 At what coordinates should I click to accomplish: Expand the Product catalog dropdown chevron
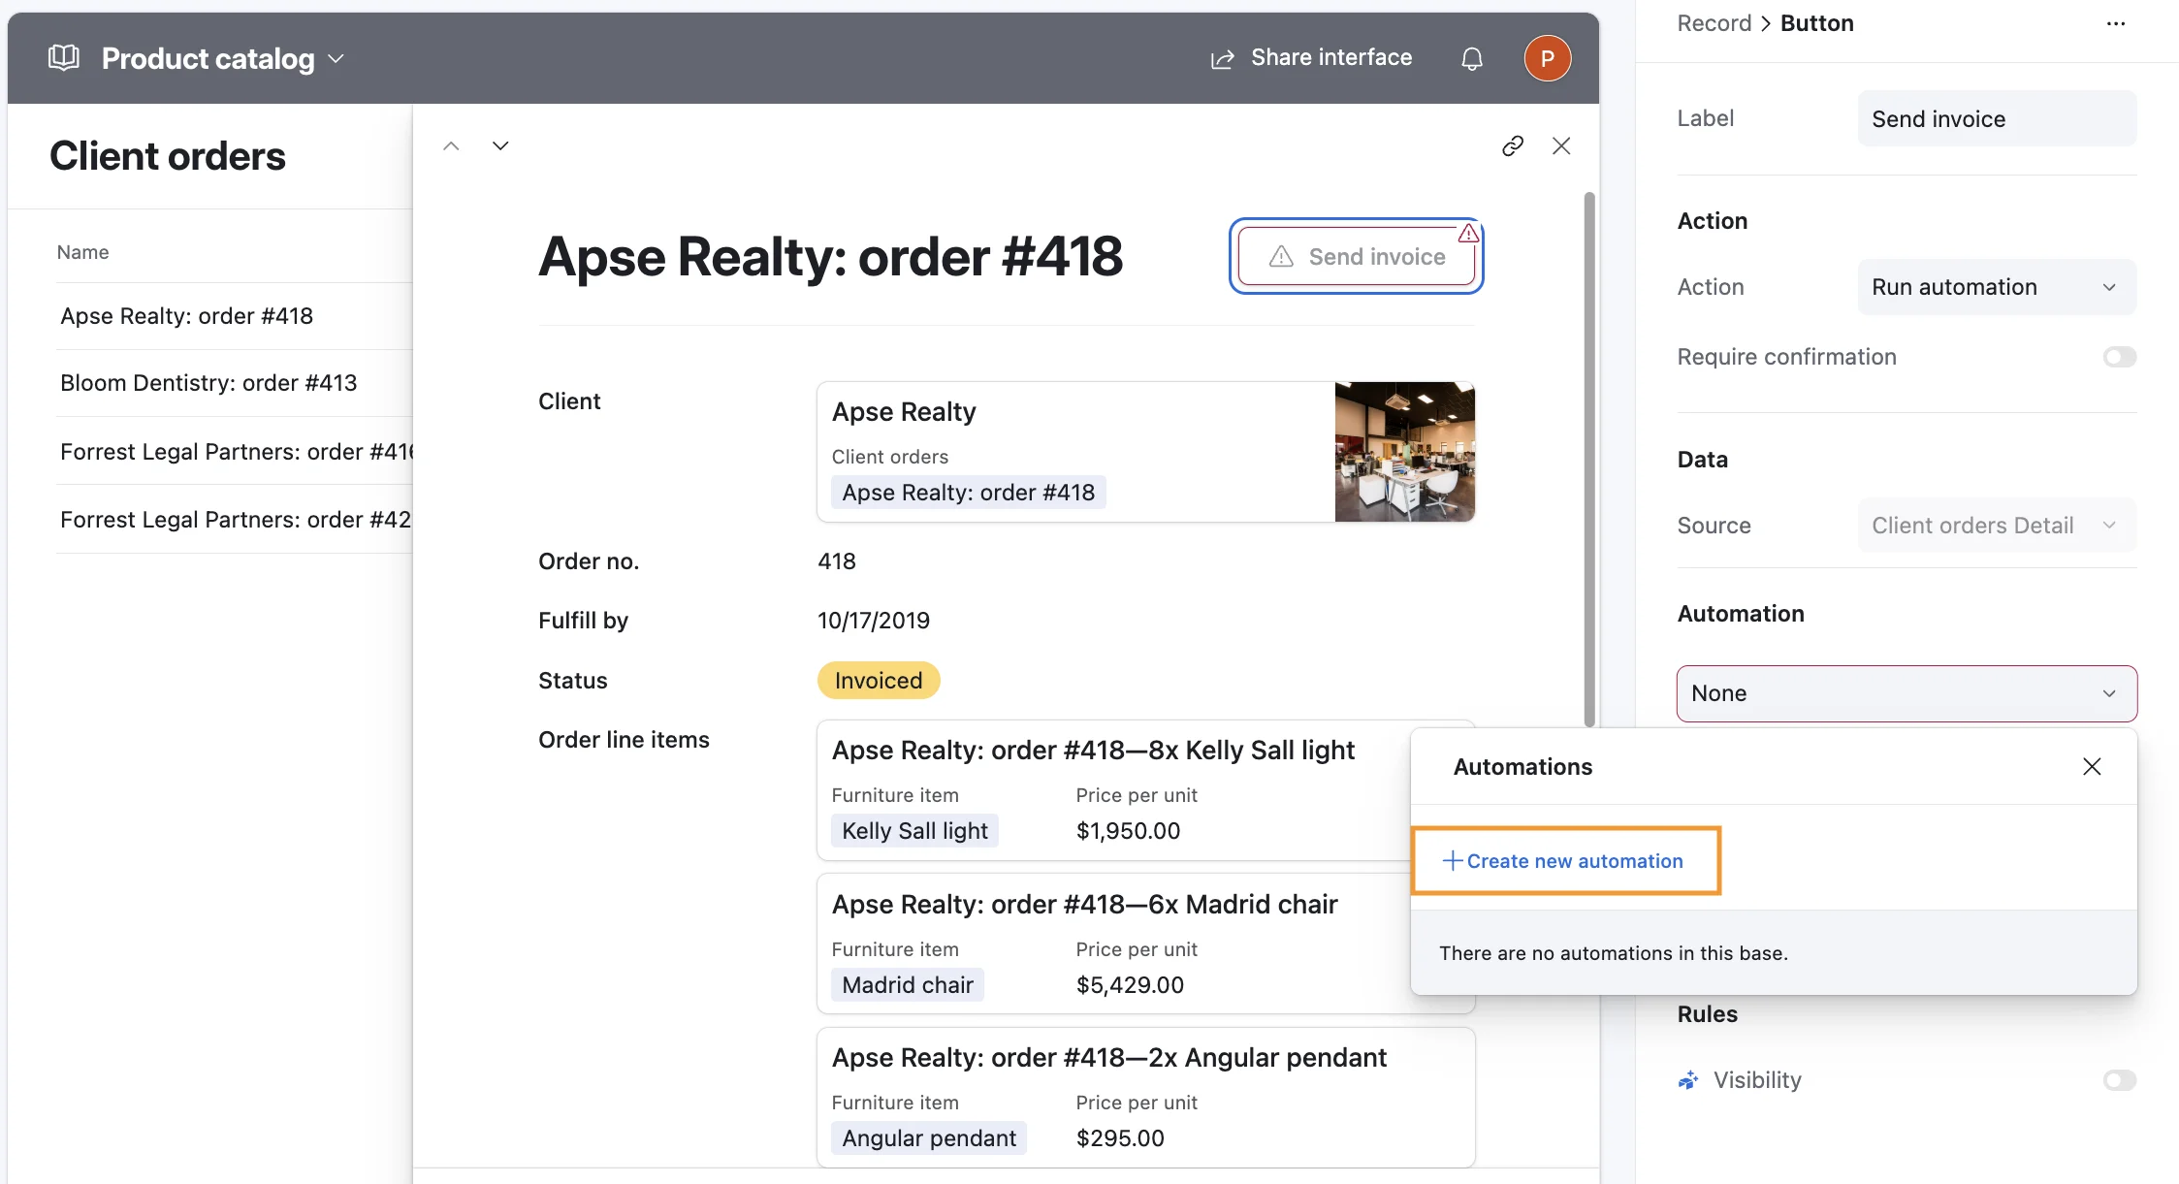click(335, 59)
